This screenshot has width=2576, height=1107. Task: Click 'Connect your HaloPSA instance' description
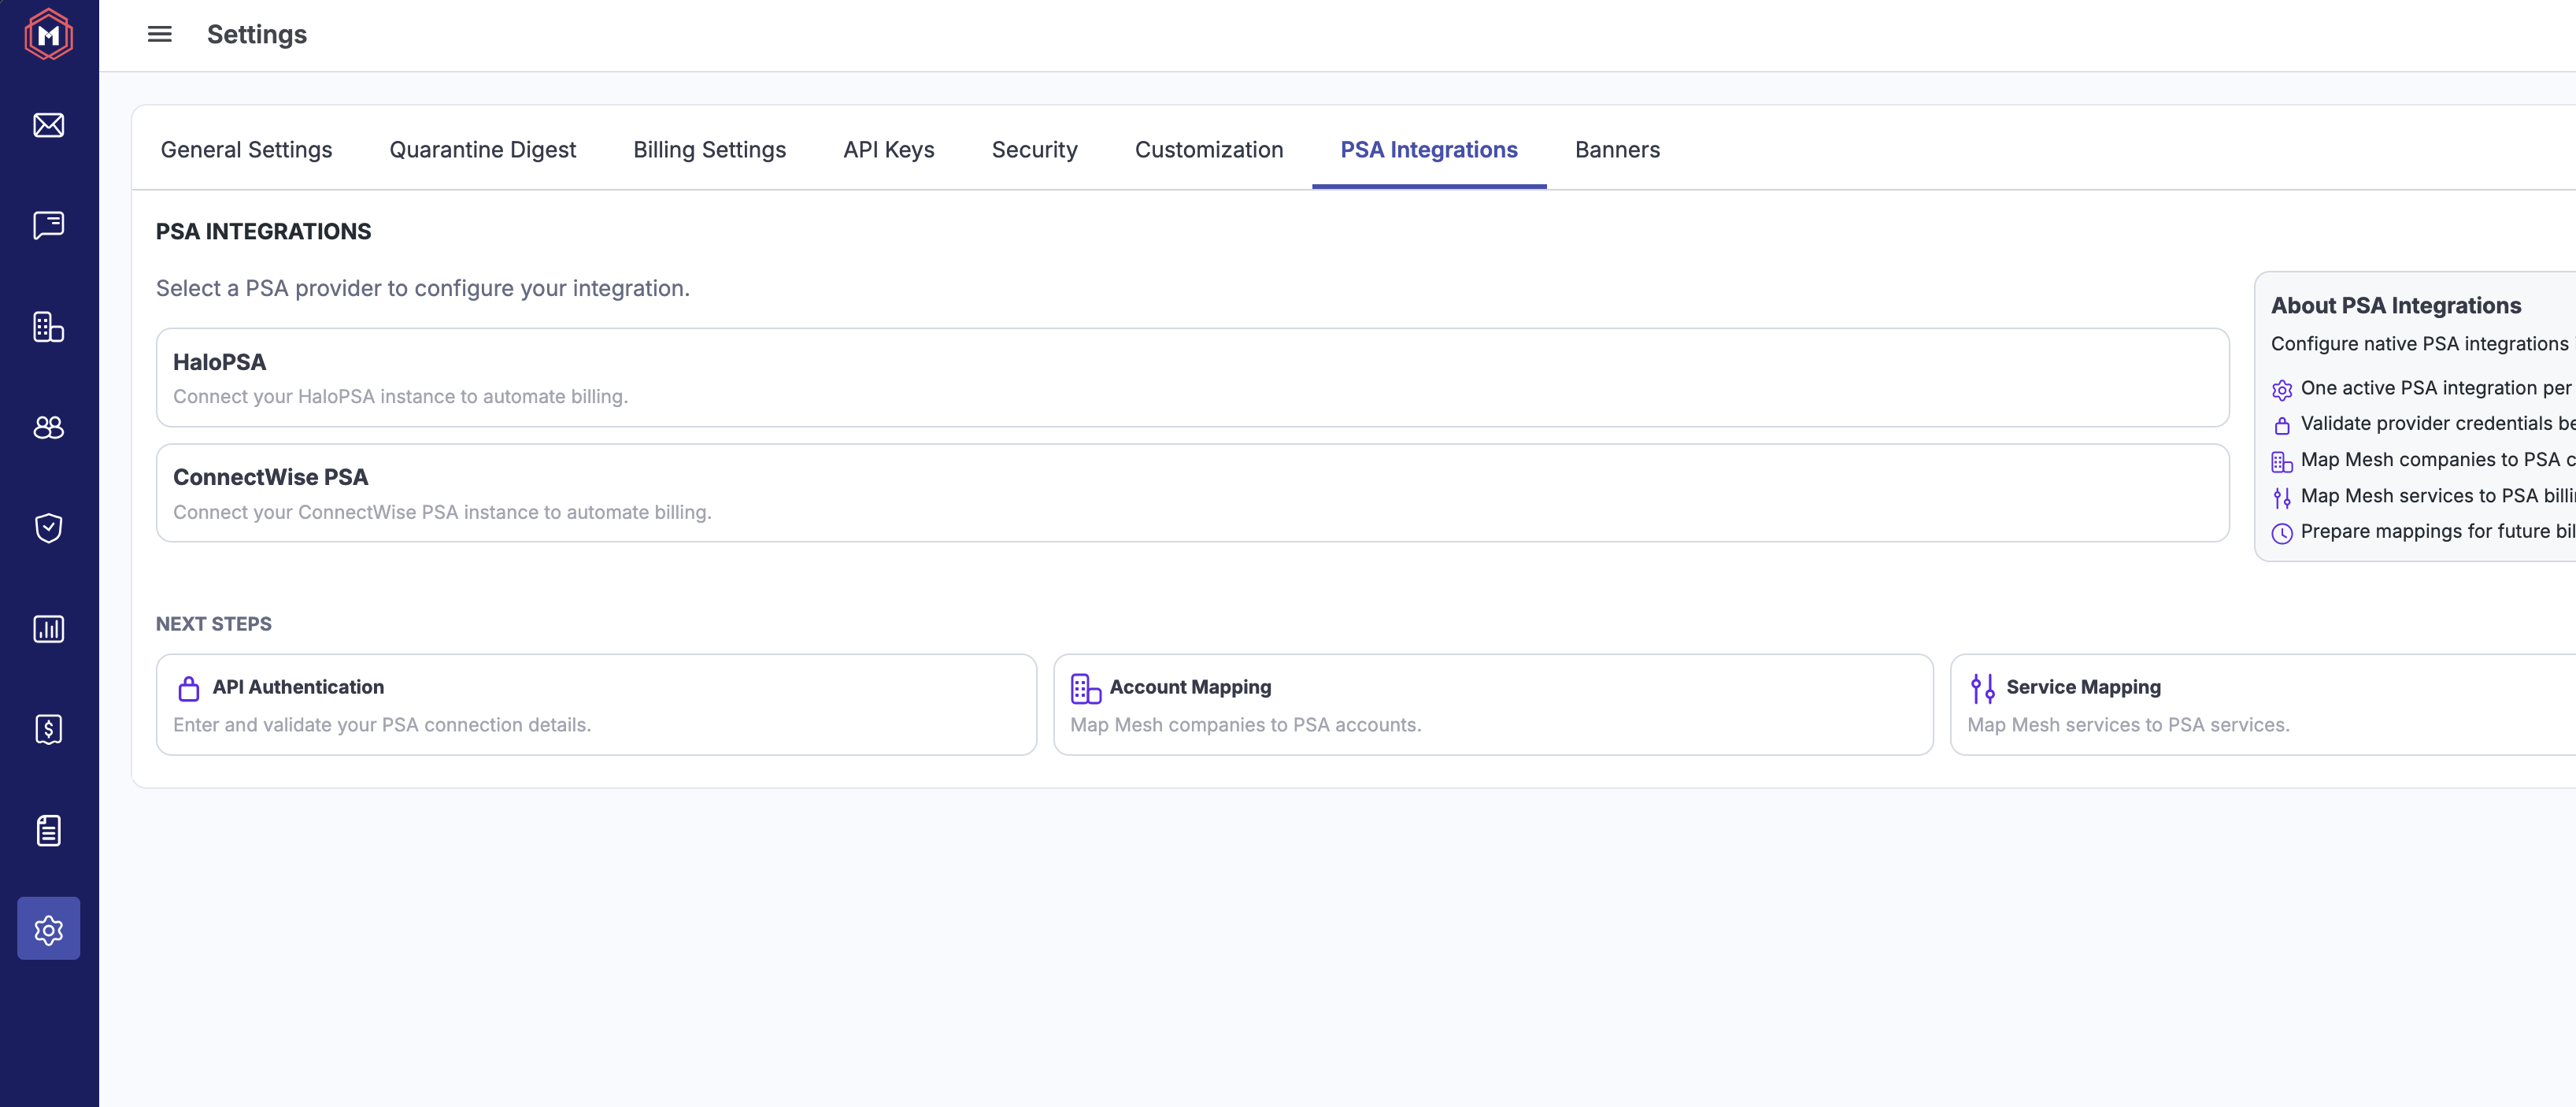[x=400, y=396]
